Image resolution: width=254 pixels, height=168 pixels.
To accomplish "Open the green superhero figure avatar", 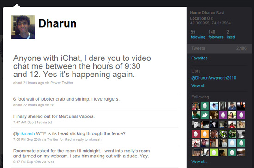I will 232,134.
